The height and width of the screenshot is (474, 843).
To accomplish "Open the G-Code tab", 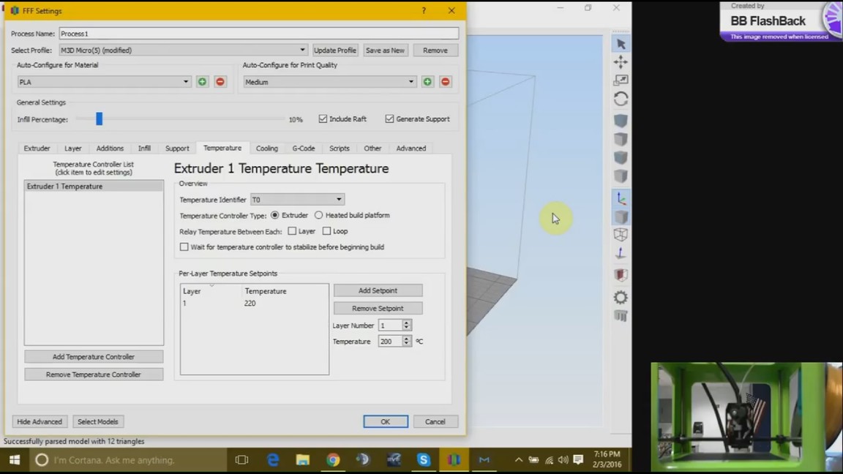I will [x=303, y=148].
